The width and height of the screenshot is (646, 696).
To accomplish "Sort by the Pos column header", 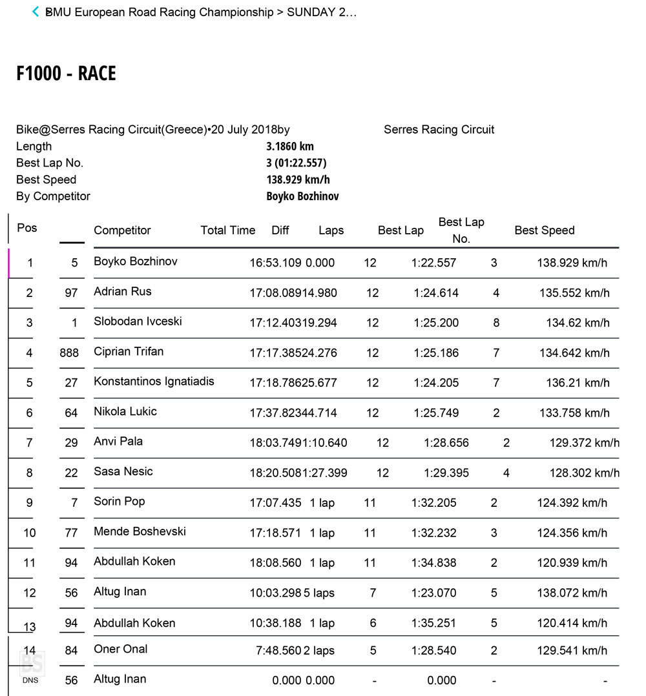I will (27, 228).
